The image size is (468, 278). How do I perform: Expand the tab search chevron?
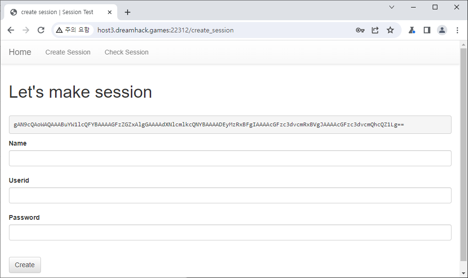[x=392, y=7]
